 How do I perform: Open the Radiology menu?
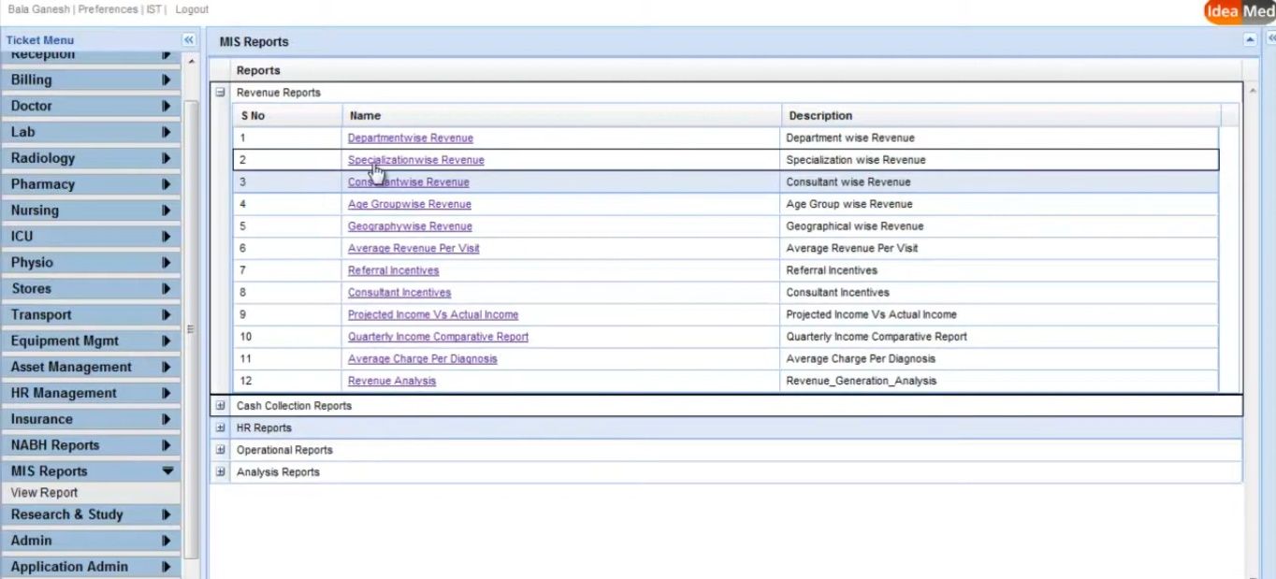[x=91, y=159]
